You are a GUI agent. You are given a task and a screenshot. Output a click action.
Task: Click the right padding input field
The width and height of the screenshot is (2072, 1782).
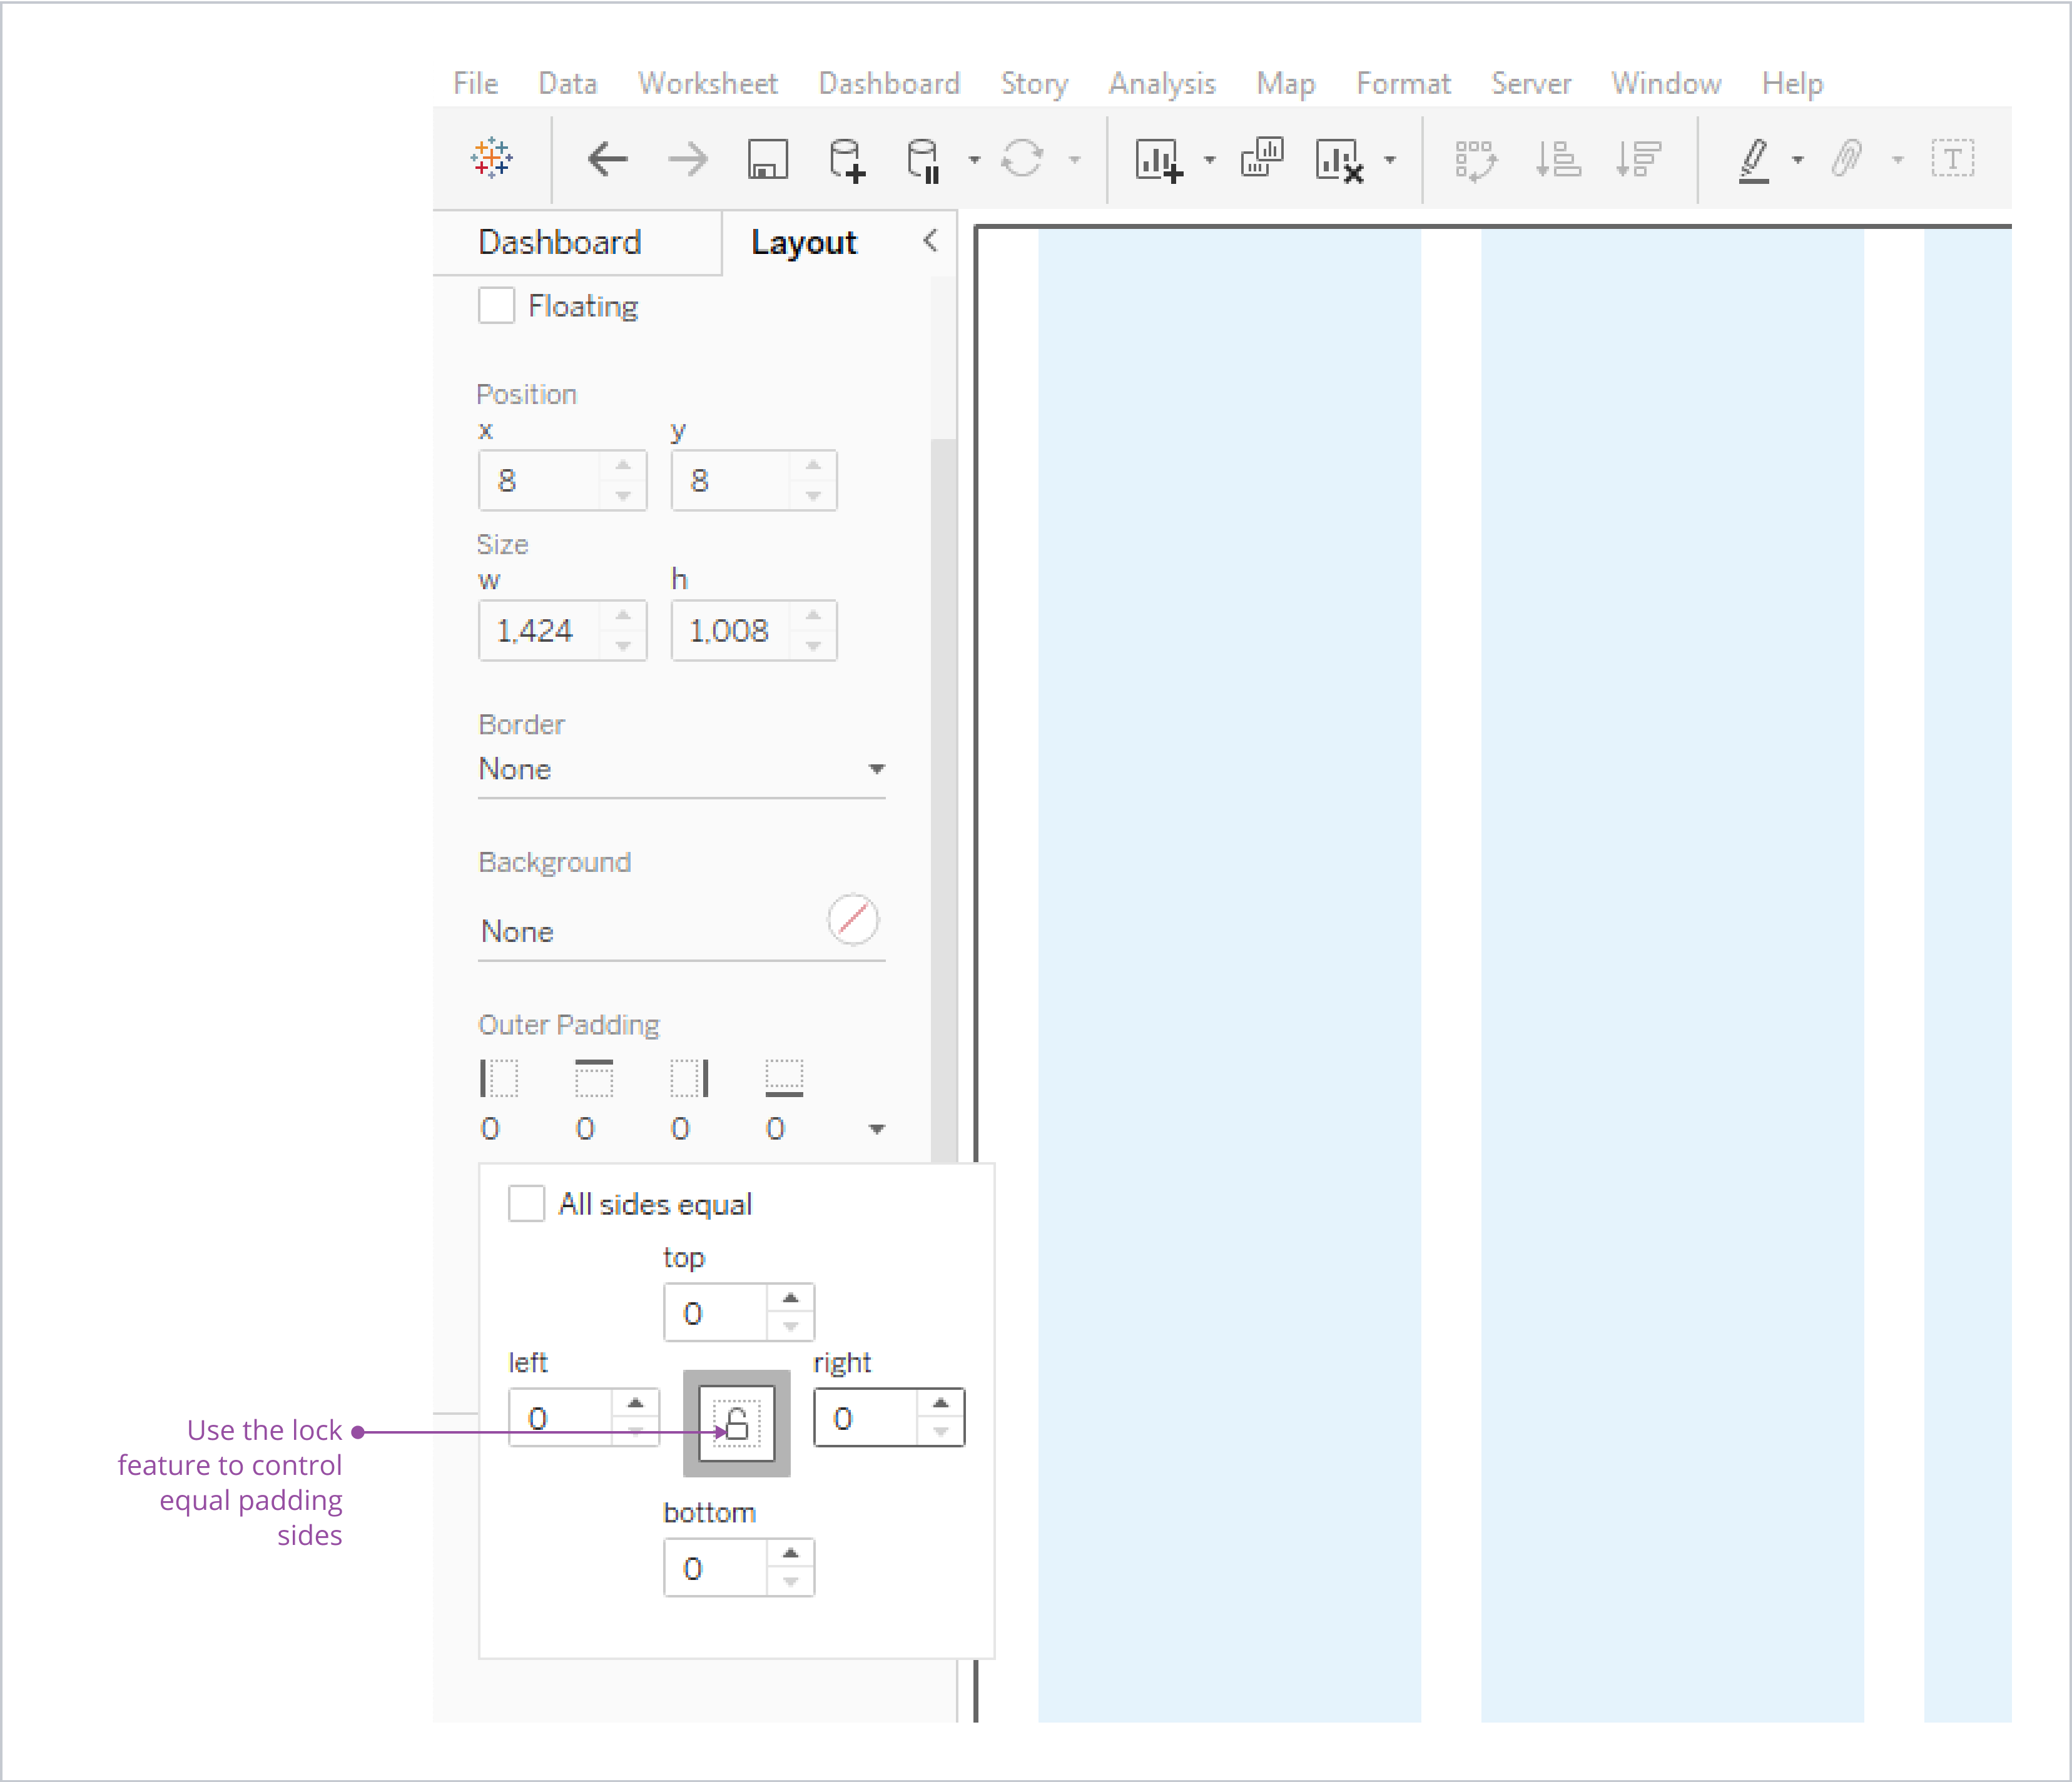866,1418
